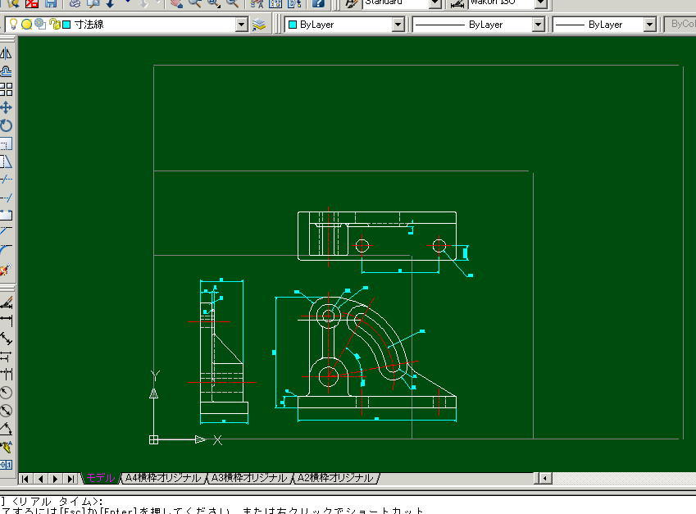Select the Rotate tool

coord(6,125)
